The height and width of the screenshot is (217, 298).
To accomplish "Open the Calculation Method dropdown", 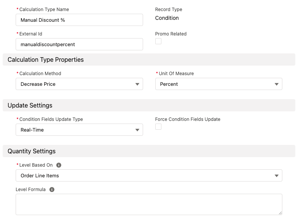I will (79, 84).
